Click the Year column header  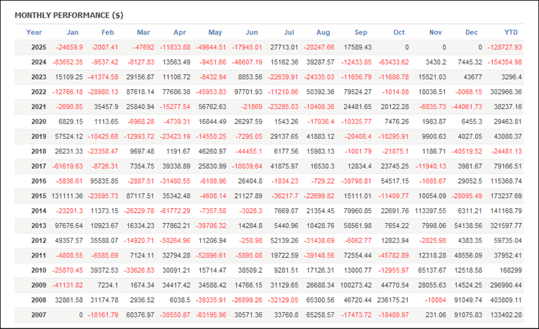tap(34, 32)
